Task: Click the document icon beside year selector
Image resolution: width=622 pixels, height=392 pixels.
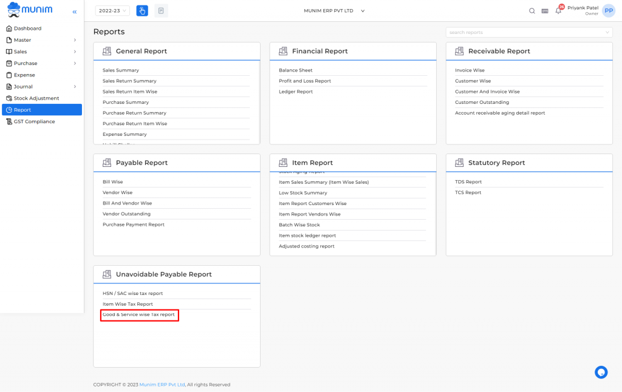Action: tap(160, 11)
